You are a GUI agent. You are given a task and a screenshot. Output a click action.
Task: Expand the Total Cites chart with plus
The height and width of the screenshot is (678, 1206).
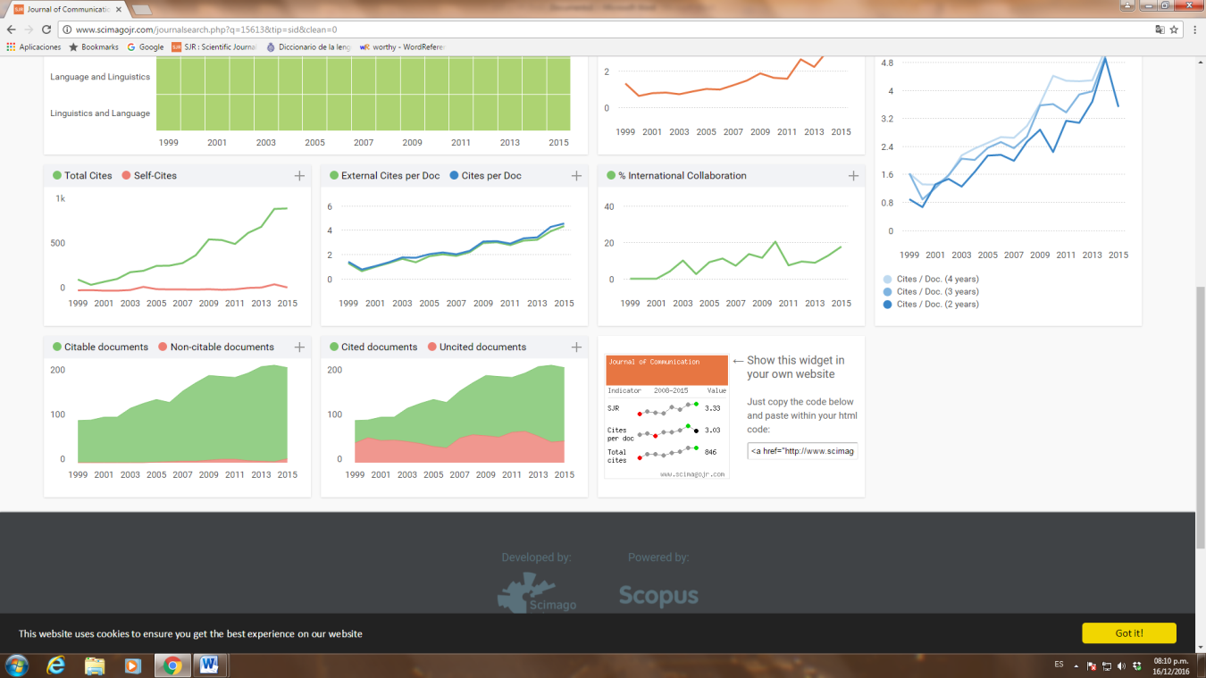coord(299,176)
